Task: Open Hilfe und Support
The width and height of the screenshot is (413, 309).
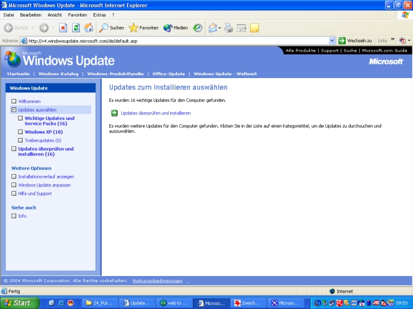Action: (35, 194)
